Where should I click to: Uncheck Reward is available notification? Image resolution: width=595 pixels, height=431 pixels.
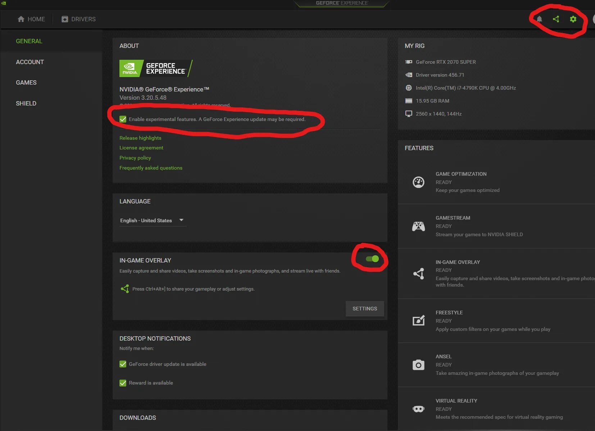click(x=123, y=383)
